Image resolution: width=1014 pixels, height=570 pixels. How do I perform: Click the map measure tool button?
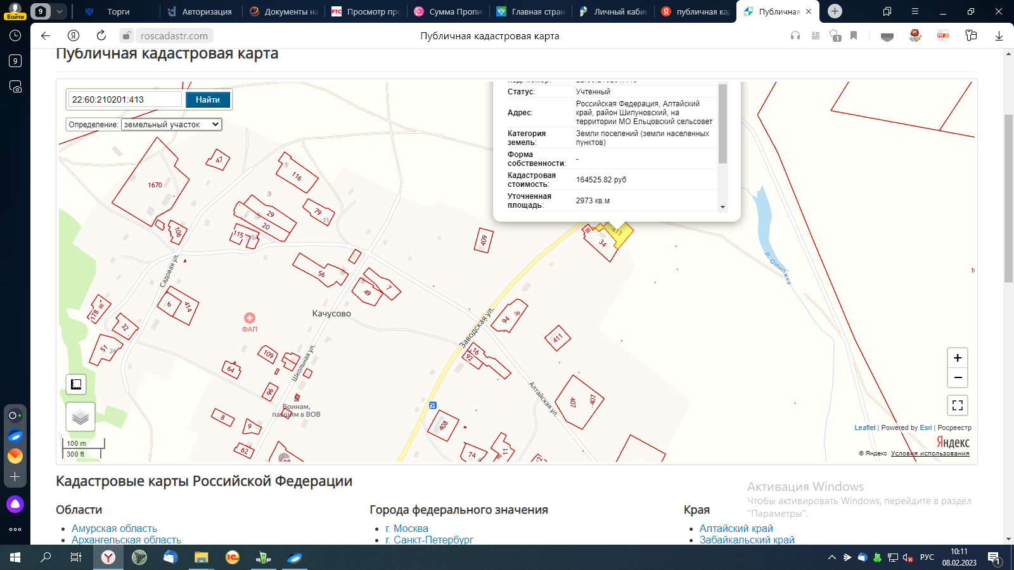pos(76,384)
